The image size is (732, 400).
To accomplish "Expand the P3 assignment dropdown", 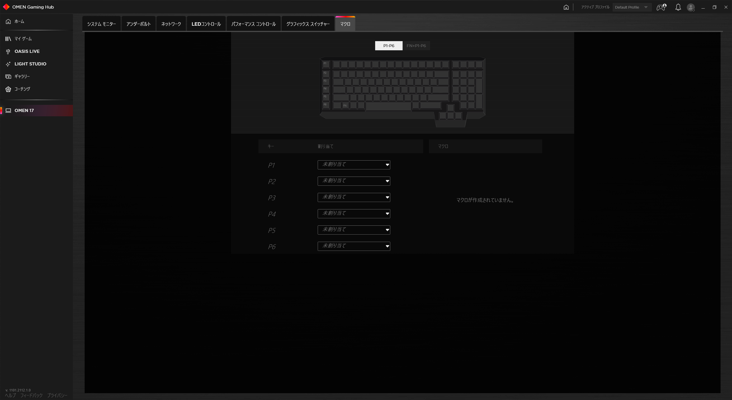I will [x=354, y=197].
